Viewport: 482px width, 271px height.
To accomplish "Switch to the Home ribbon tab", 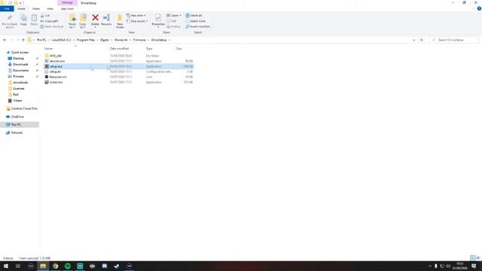I will (x=21, y=8).
